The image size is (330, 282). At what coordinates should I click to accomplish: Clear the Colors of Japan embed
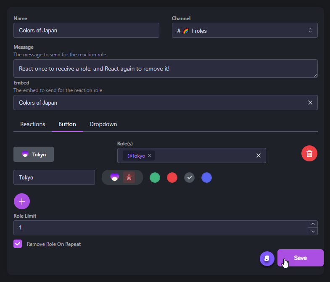point(310,103)
